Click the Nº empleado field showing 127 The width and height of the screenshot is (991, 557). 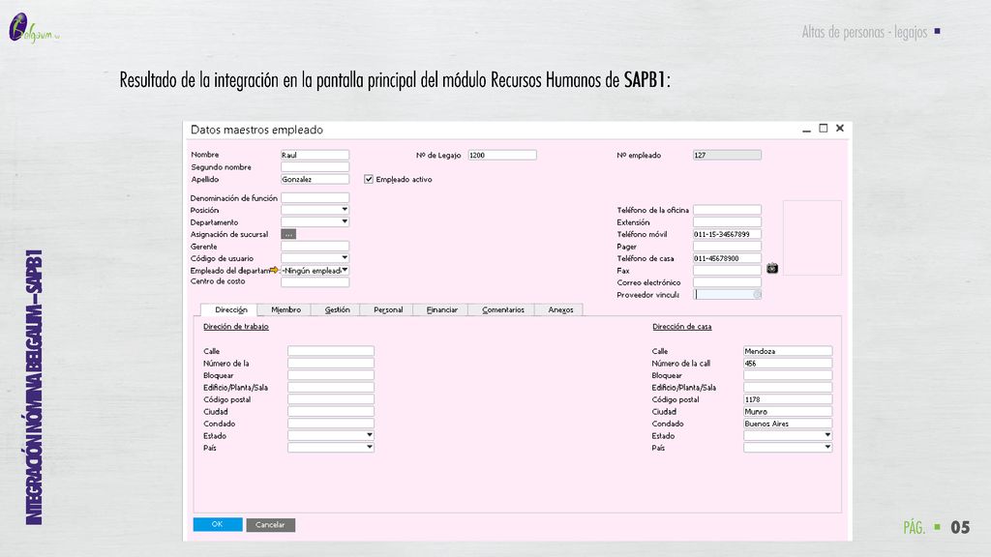[727, 155]
